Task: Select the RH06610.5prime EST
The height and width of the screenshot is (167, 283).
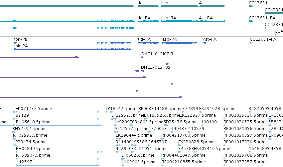Action: [33, 122]
